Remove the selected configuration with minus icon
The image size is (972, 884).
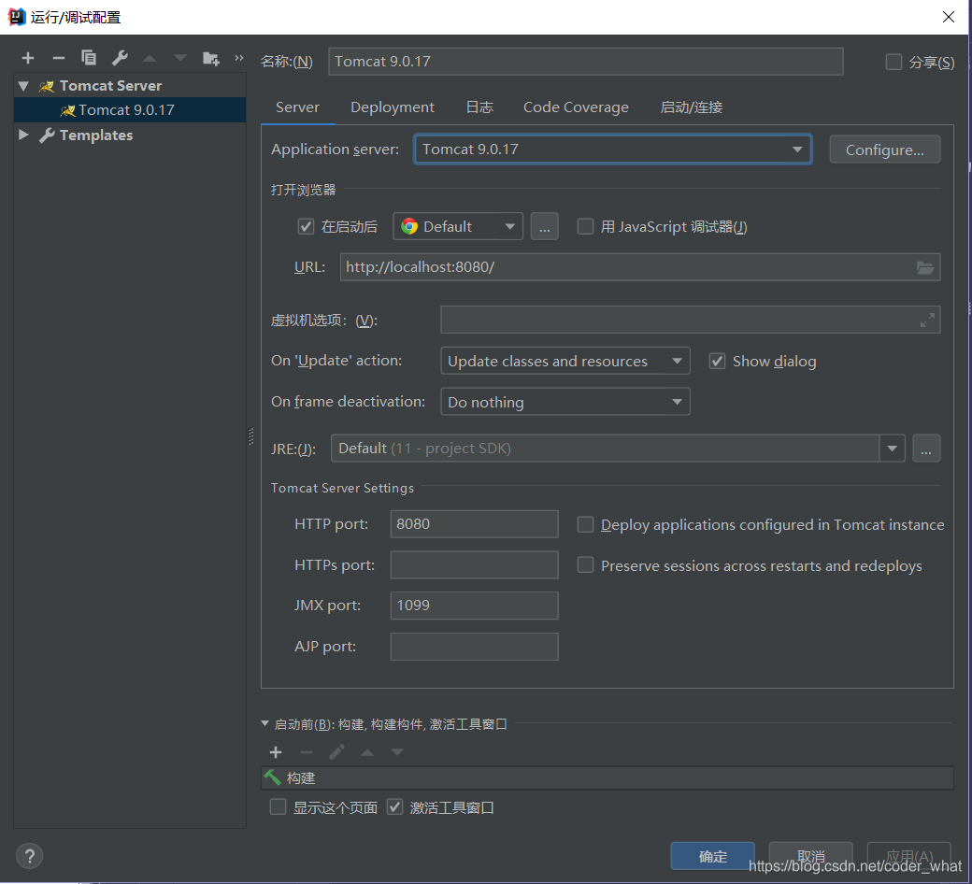tap(58, 58)
